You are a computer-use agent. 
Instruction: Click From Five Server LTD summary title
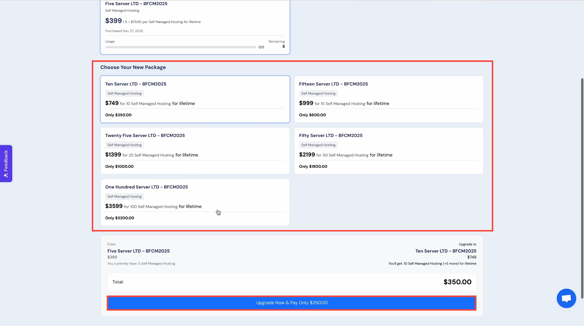(138, 251)
